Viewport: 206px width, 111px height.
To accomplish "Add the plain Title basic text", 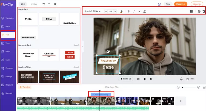I will click(28, 19).
